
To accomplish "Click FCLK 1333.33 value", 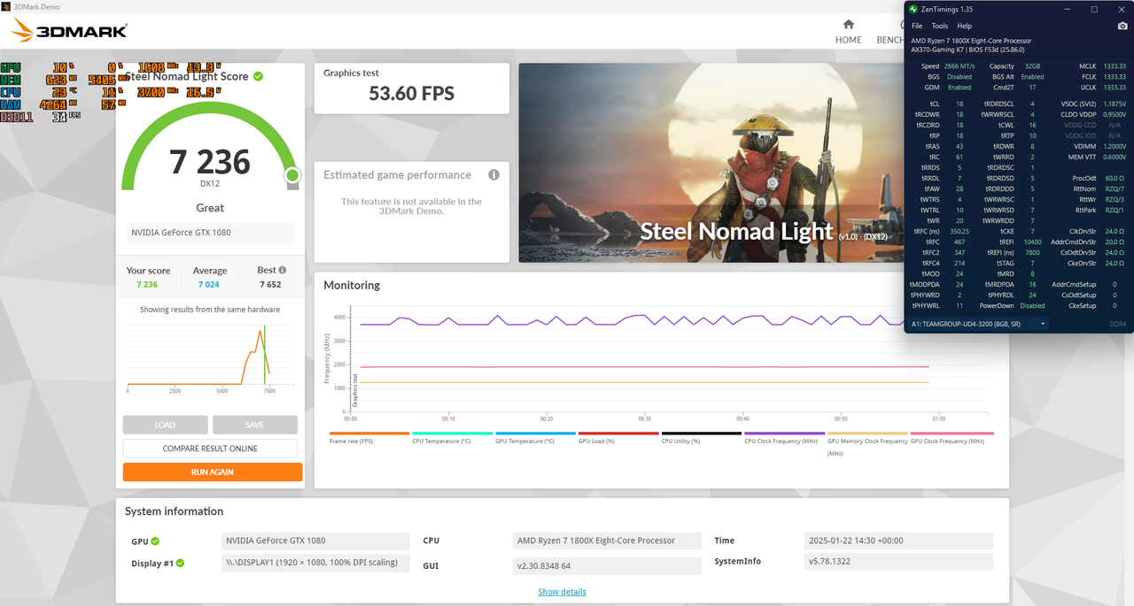I will point(1115,77).
